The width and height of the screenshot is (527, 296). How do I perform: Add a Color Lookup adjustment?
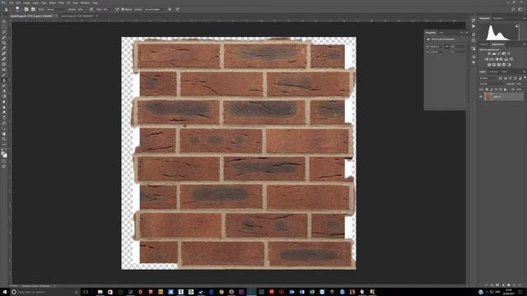click(x=511, y=59)
